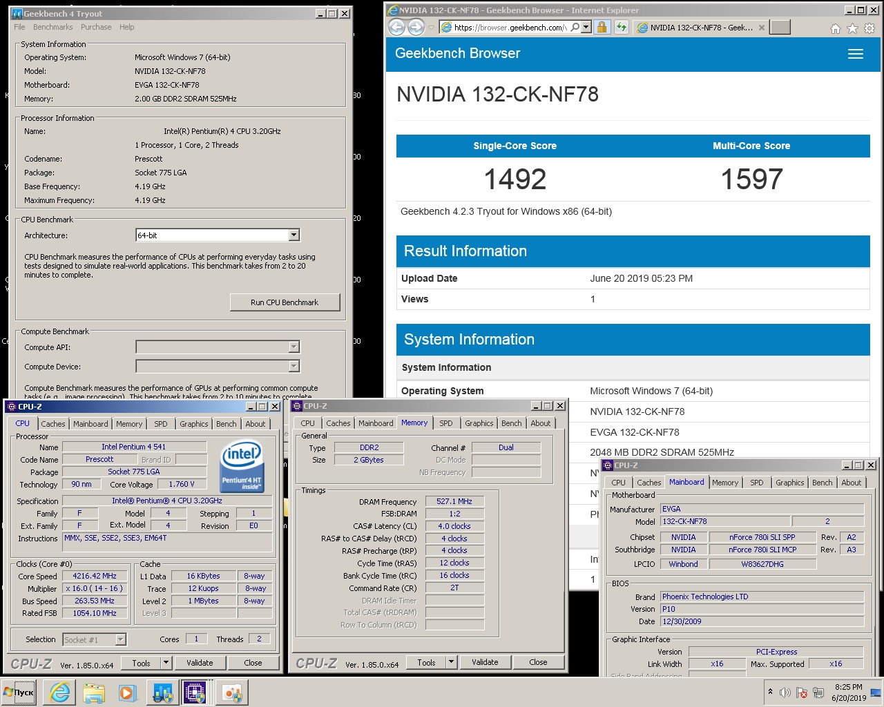Viewport: 884px width, 707px height.
Task: Click the last taskbar app icon after CPU-Z
Action: coord(231,693)
